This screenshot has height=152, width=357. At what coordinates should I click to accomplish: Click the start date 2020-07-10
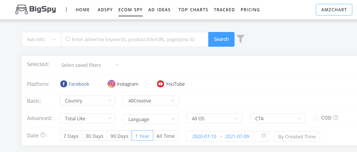tap(204, 136)
